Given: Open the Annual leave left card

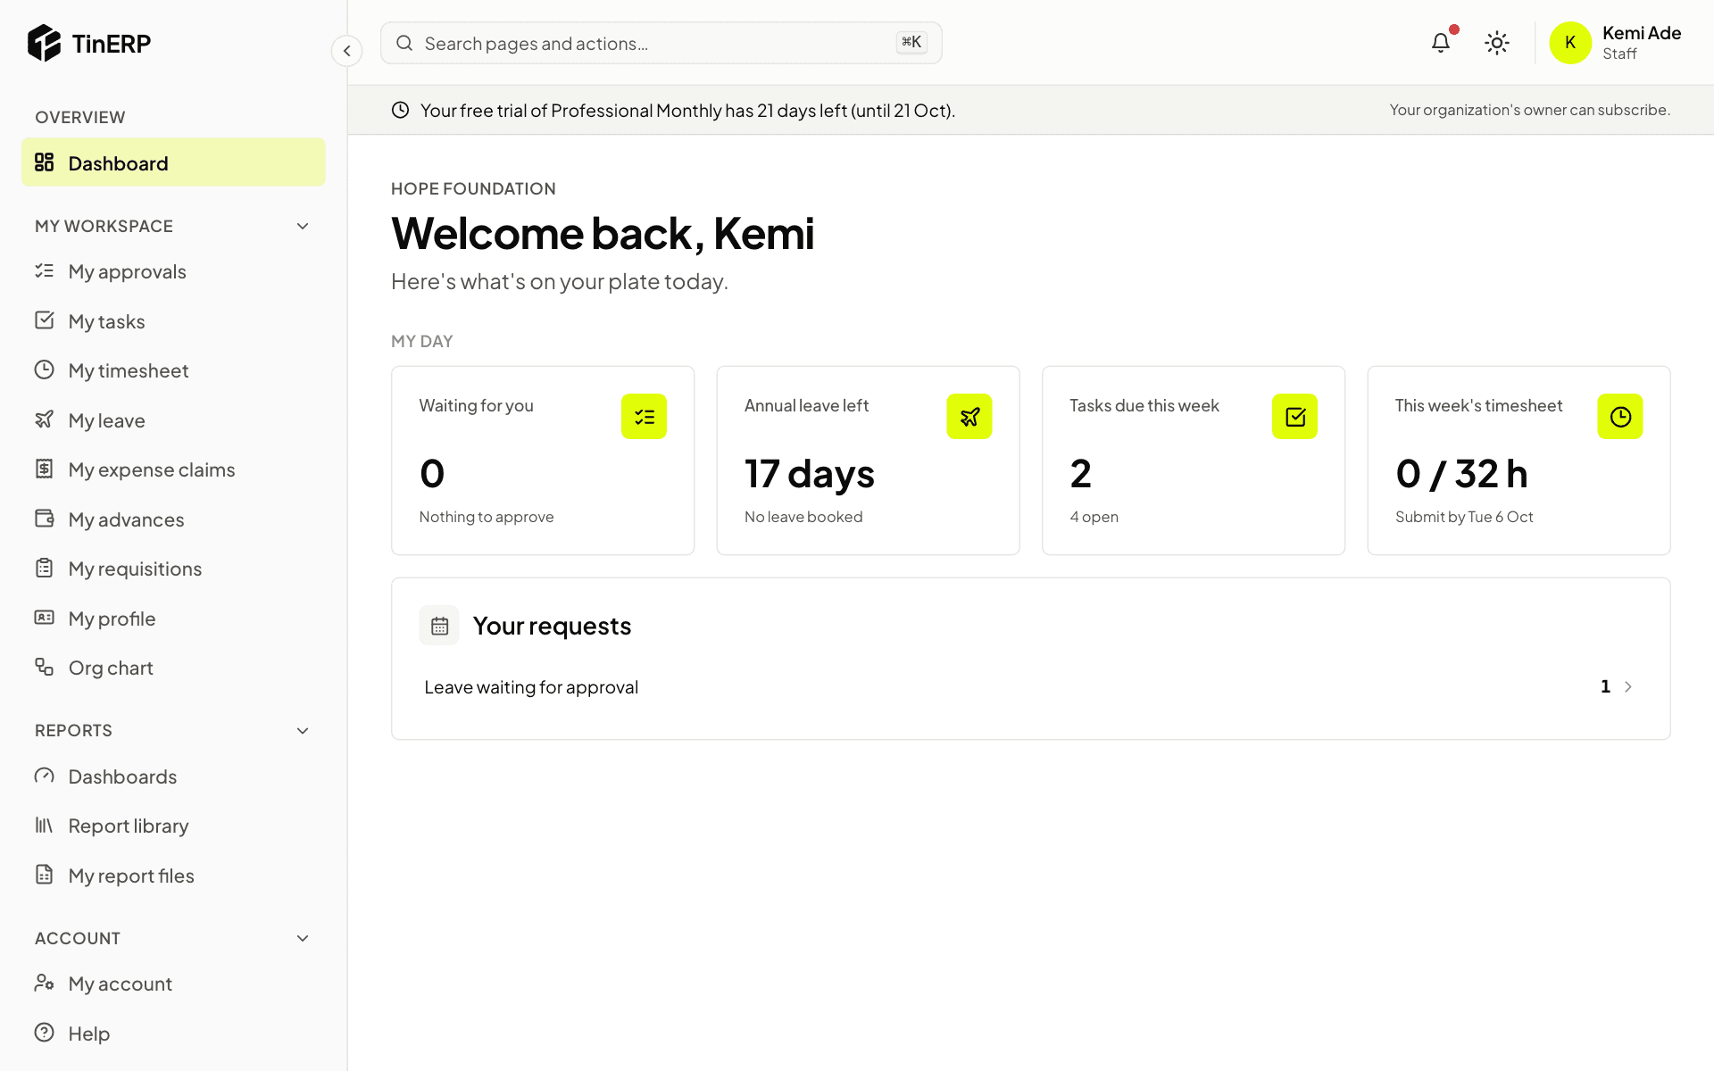Looking at the screenshot, I should click(868, 461).
